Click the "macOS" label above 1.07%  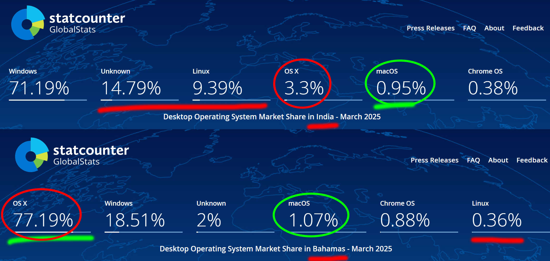tap(299, 203)
